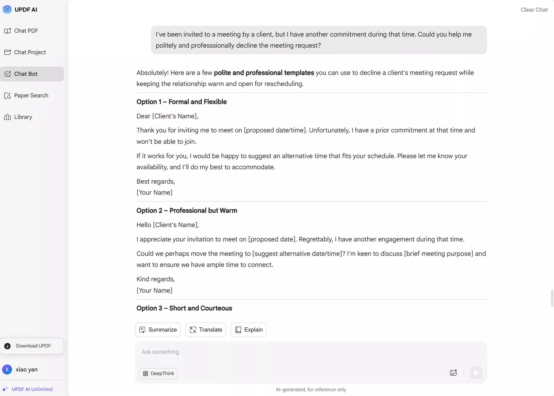Click the sparkle icon beside UPDF AI Unlimited
The image size is (554, 396).
(5, 389)
